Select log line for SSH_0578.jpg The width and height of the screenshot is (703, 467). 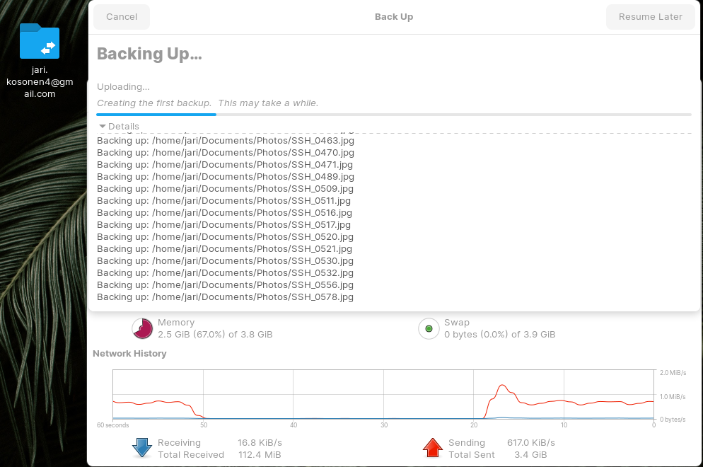pos(225,297)
